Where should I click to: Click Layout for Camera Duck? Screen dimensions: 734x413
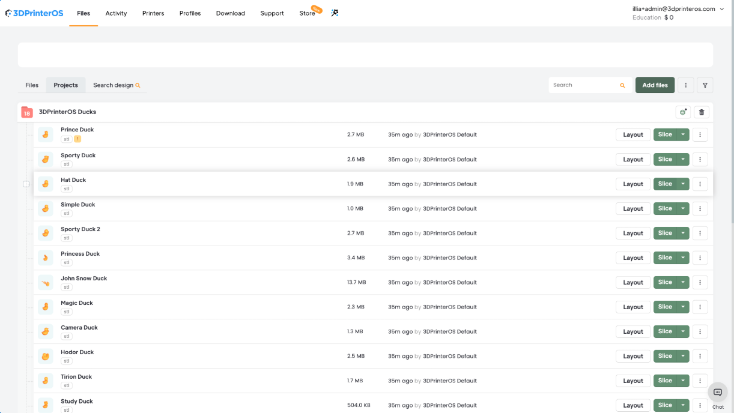tap(633, 331)
